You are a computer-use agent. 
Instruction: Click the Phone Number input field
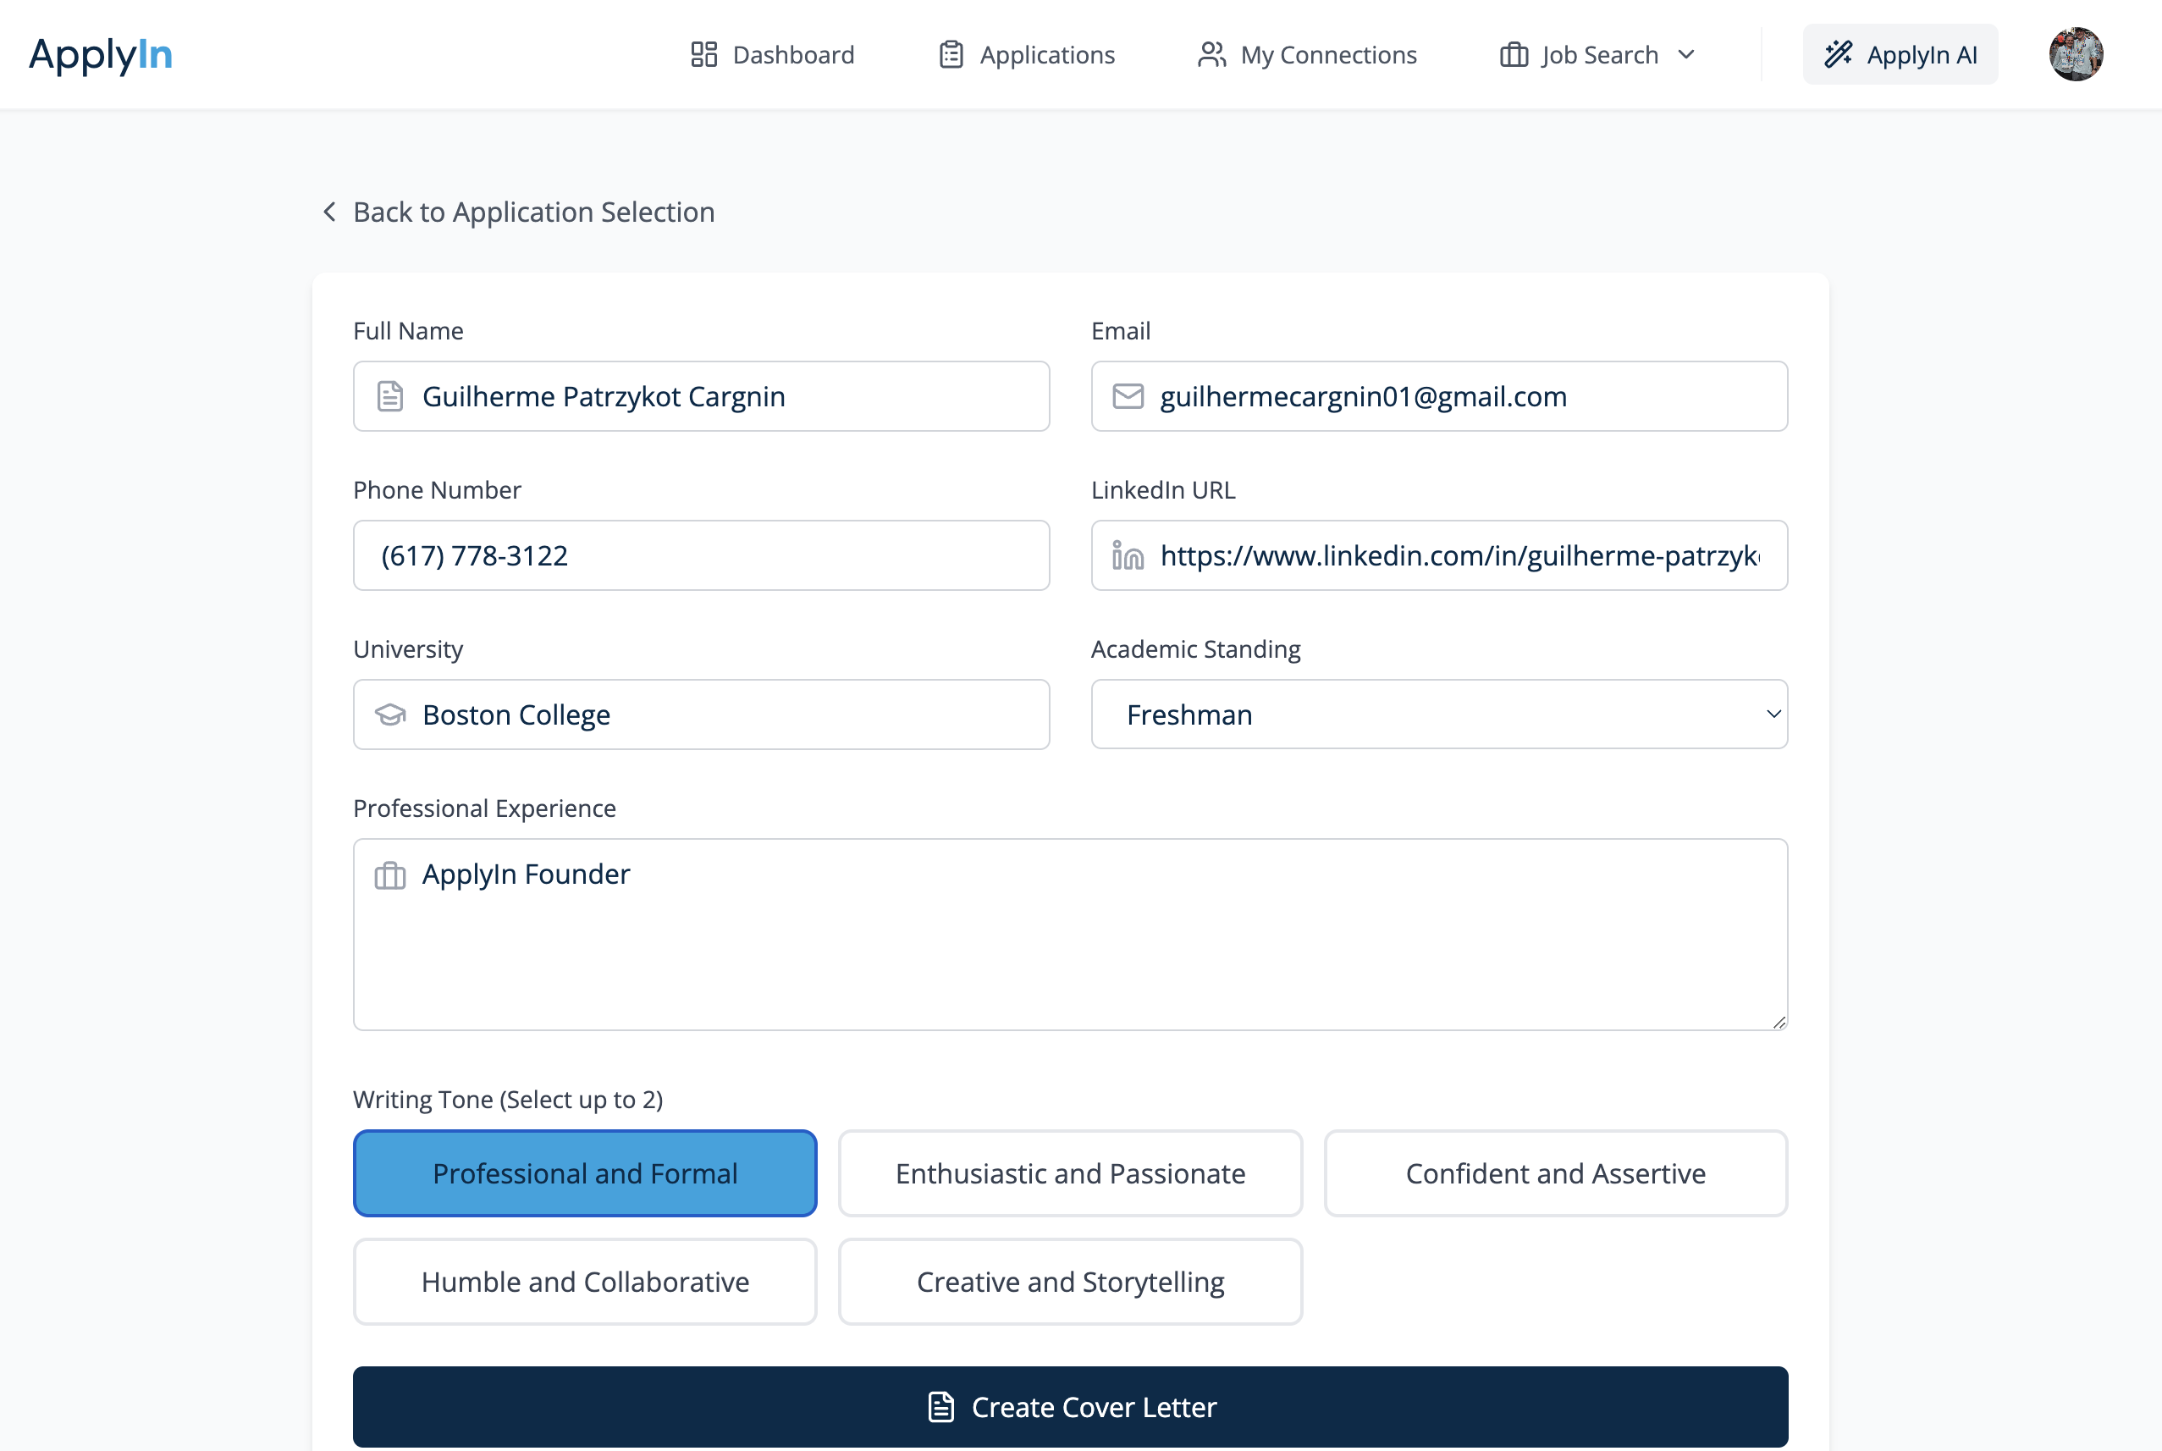(701, 555)
